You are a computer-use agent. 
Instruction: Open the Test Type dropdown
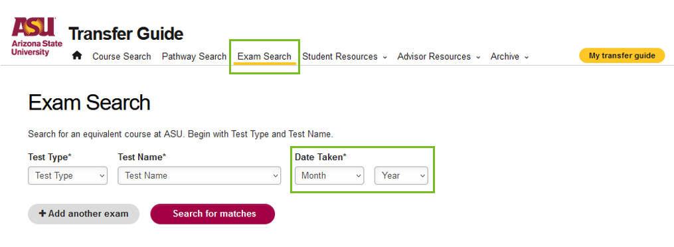[68, 176]
